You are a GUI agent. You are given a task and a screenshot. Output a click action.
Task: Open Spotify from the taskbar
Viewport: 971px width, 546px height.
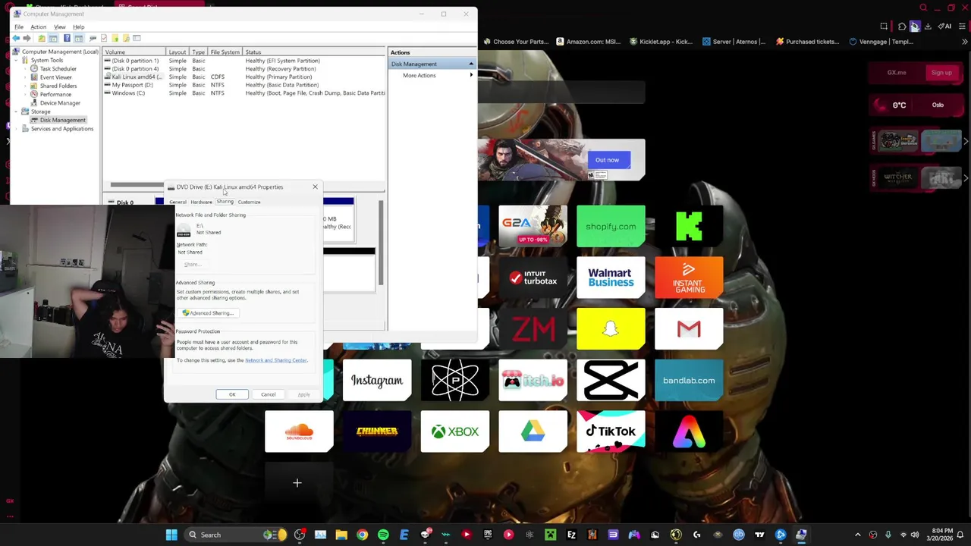pyautogui.click(x=383, y=535)
